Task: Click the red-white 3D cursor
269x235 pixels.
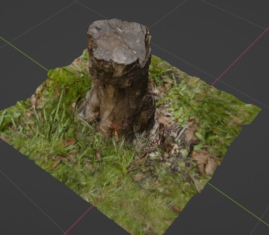Action: 153,144
